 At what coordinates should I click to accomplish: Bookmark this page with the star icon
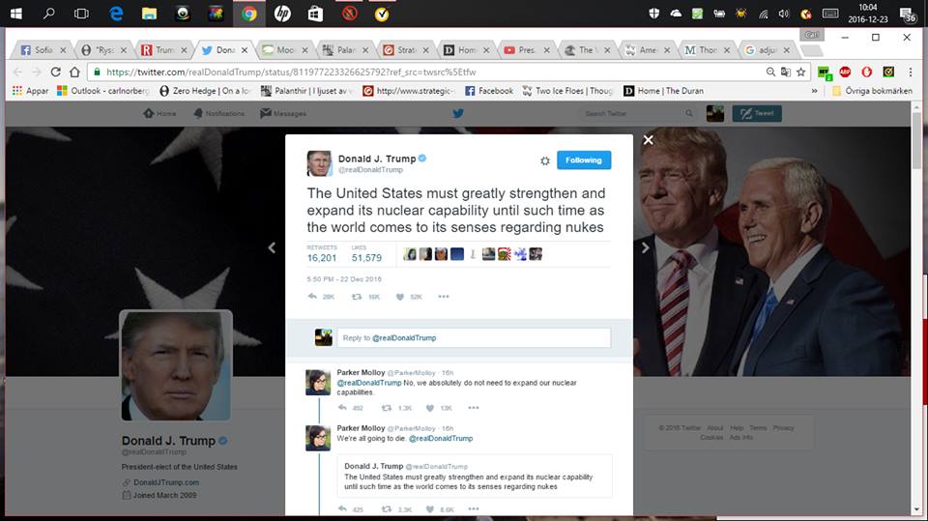pos(800,72)
